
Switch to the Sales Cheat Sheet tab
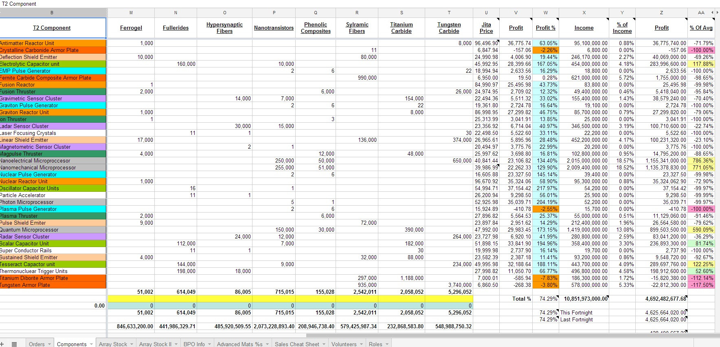[x=297, y=344]
